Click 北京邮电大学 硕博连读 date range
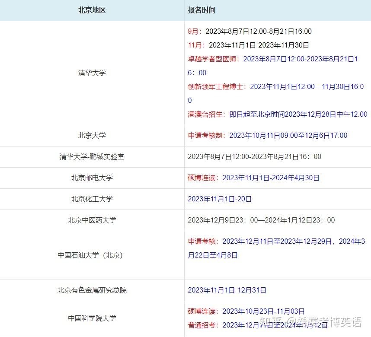The height and width of the screenshot is (337, 371). click(271, 178)
